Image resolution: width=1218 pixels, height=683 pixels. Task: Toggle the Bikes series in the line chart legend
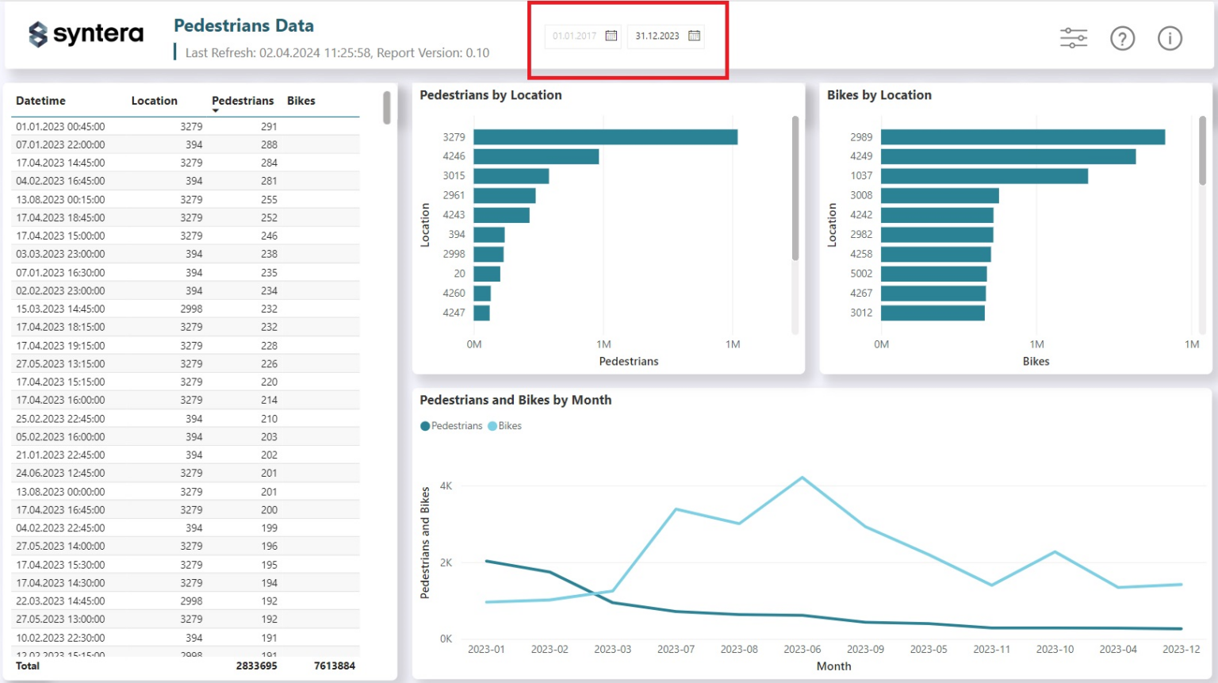pyautogui.click(x=510, y=426)
